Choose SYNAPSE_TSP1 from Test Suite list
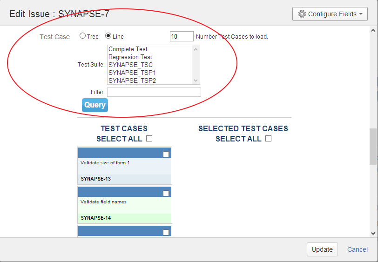Image resolution: width=378 pixels, height=262 pixels. 132,73
